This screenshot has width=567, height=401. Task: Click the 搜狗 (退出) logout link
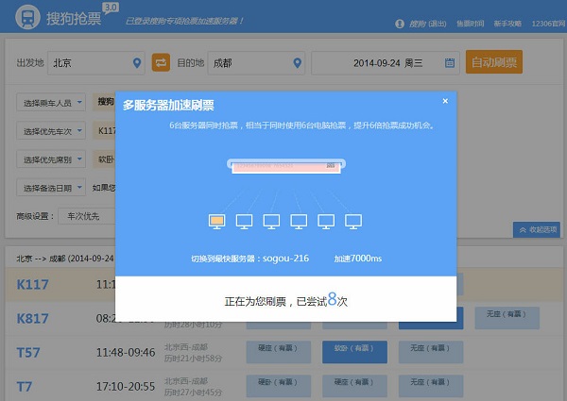pyautogui.click(x=428, y=24)
